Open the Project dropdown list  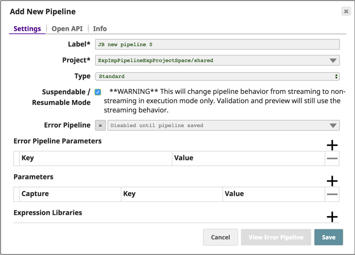(333, 61)
